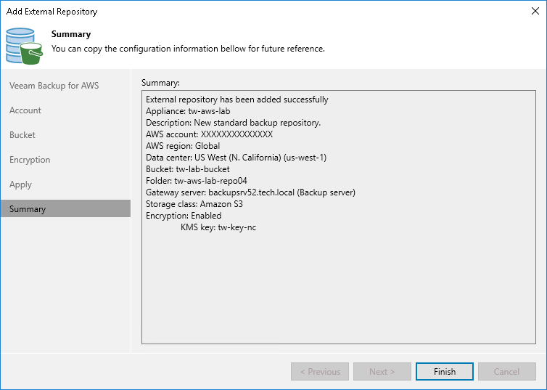Image resolution: width=547 pixels, height=390 pixels.
Task: Click the 'Bucket: tw-lab-bucket' line
Action: pos(188,169)
